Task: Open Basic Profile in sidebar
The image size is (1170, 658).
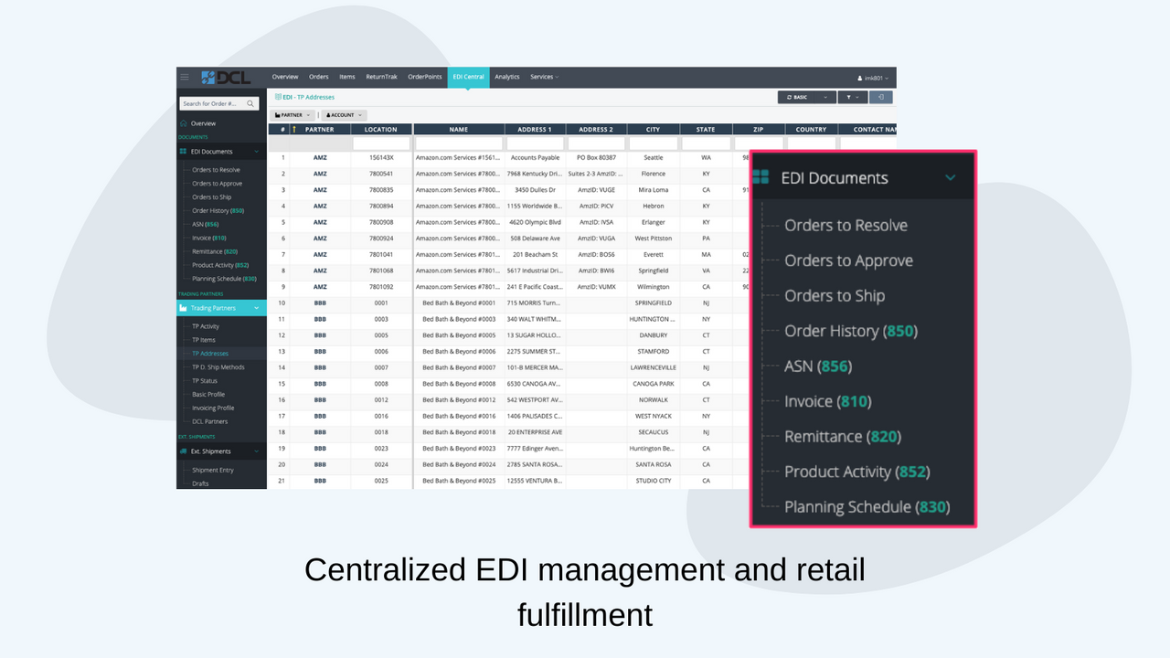Action: tap(208, 395)
